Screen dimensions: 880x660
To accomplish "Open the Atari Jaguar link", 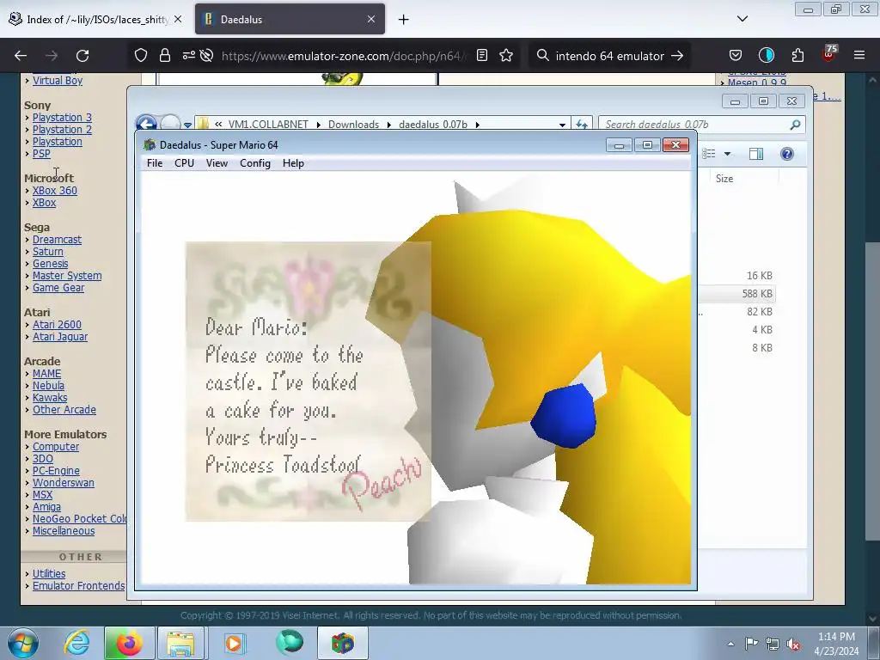I will coord(60,337).
